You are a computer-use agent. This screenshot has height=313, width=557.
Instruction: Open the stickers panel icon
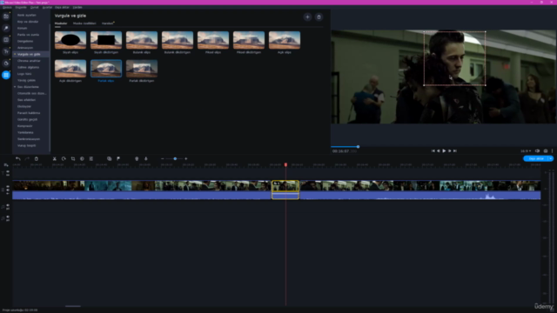click(x=6, y=63)
